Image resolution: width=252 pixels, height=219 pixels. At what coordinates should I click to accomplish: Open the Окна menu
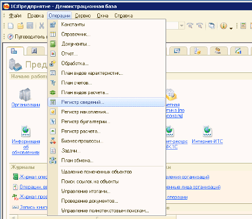[103, 16]
